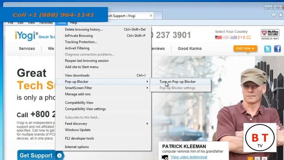Open the View video testimonial link

(189, 157)
